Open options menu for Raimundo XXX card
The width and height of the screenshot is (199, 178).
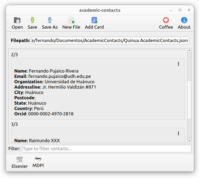(178, 133)
